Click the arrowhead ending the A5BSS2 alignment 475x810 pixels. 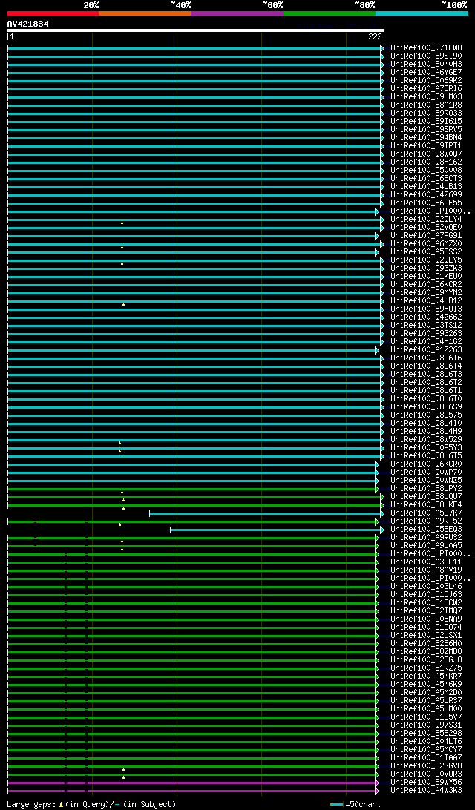pyautogui.click(x=377, y=252)
